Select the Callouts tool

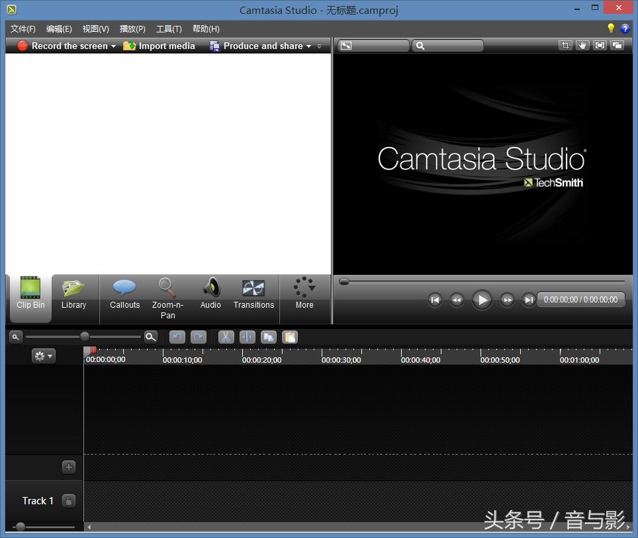(124, 294)
